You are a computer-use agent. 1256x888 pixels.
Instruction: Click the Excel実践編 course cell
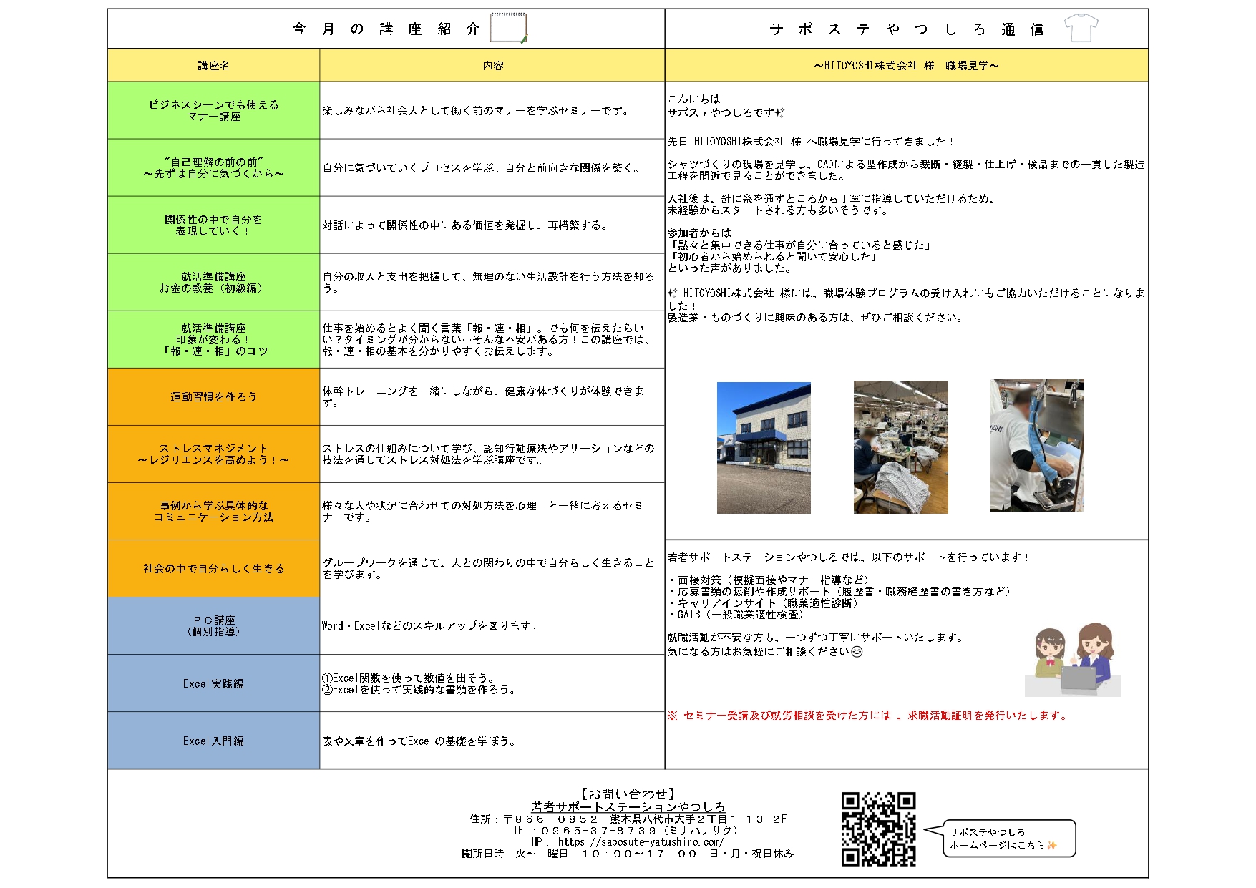pos(213,683)
